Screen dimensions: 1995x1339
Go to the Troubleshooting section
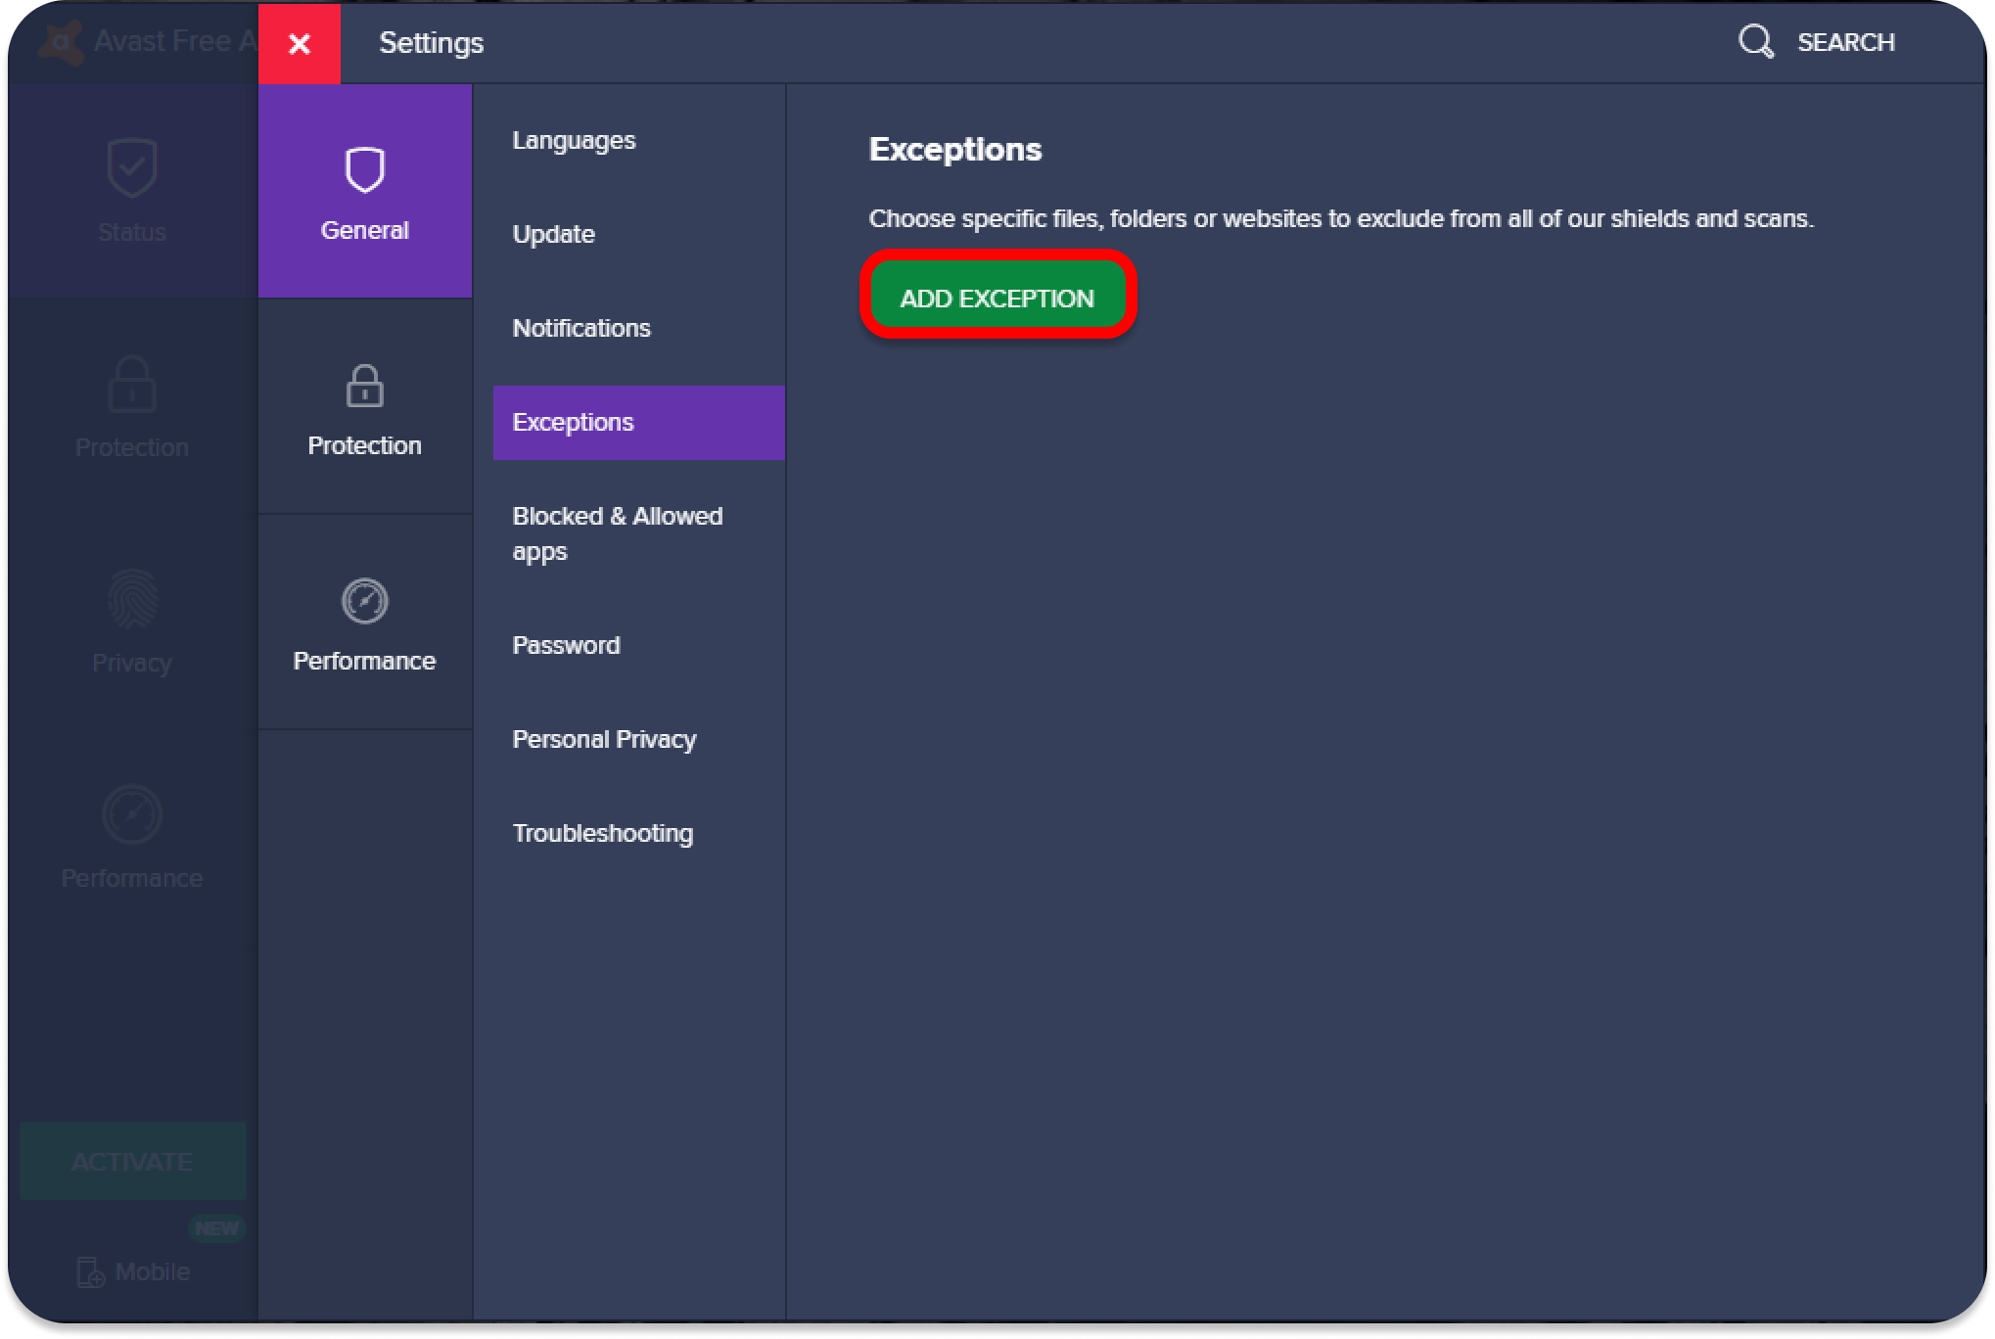click(x=603, y=834)
